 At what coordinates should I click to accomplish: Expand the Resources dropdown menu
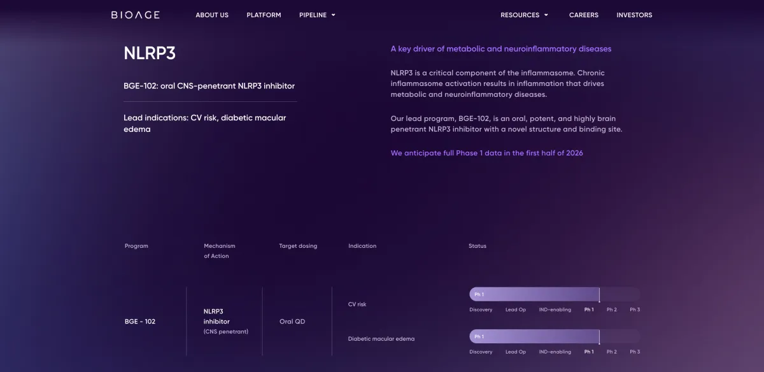520,15
